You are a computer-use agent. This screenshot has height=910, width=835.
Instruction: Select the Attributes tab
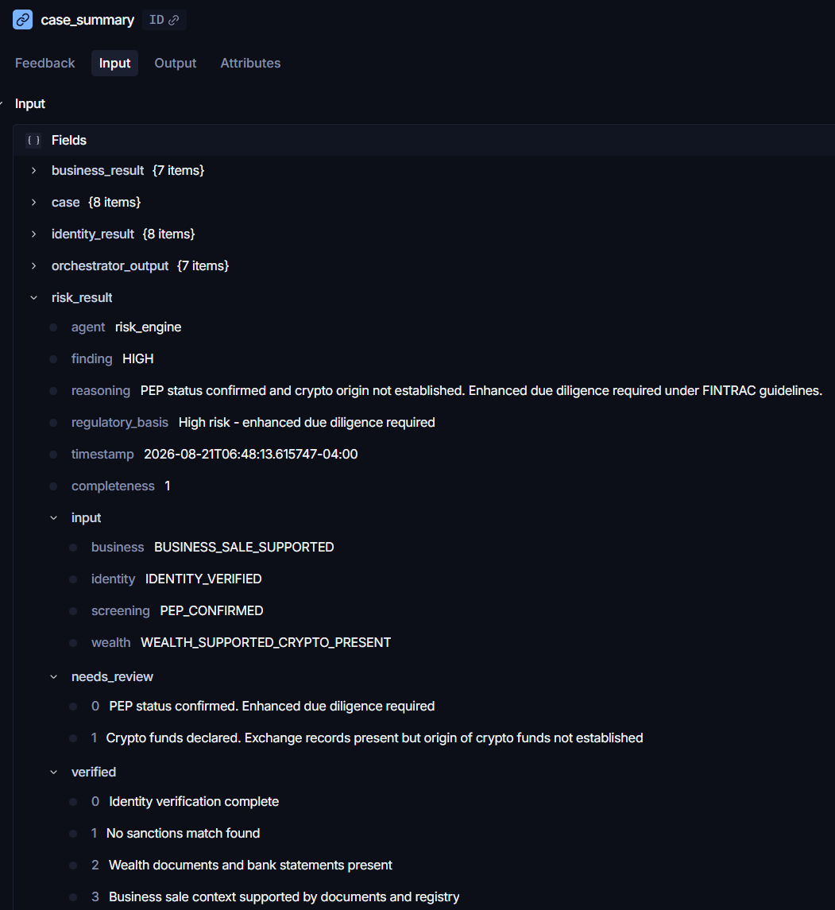coord(250,64)
